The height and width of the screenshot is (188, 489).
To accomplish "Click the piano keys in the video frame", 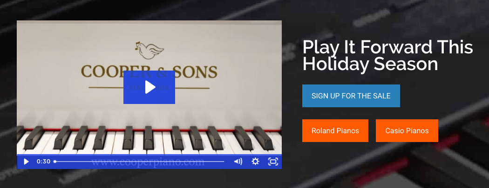I will [x=149, y=139].
